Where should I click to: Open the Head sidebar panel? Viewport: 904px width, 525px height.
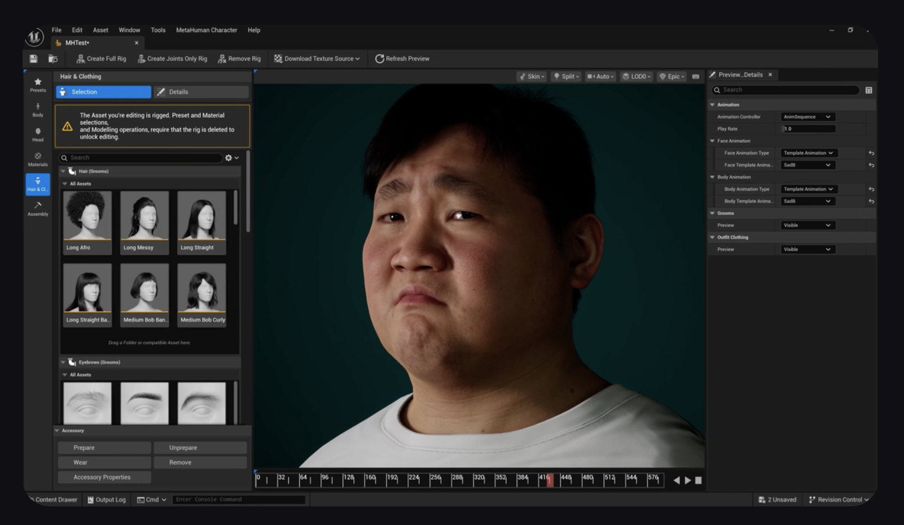pos(38,134)
